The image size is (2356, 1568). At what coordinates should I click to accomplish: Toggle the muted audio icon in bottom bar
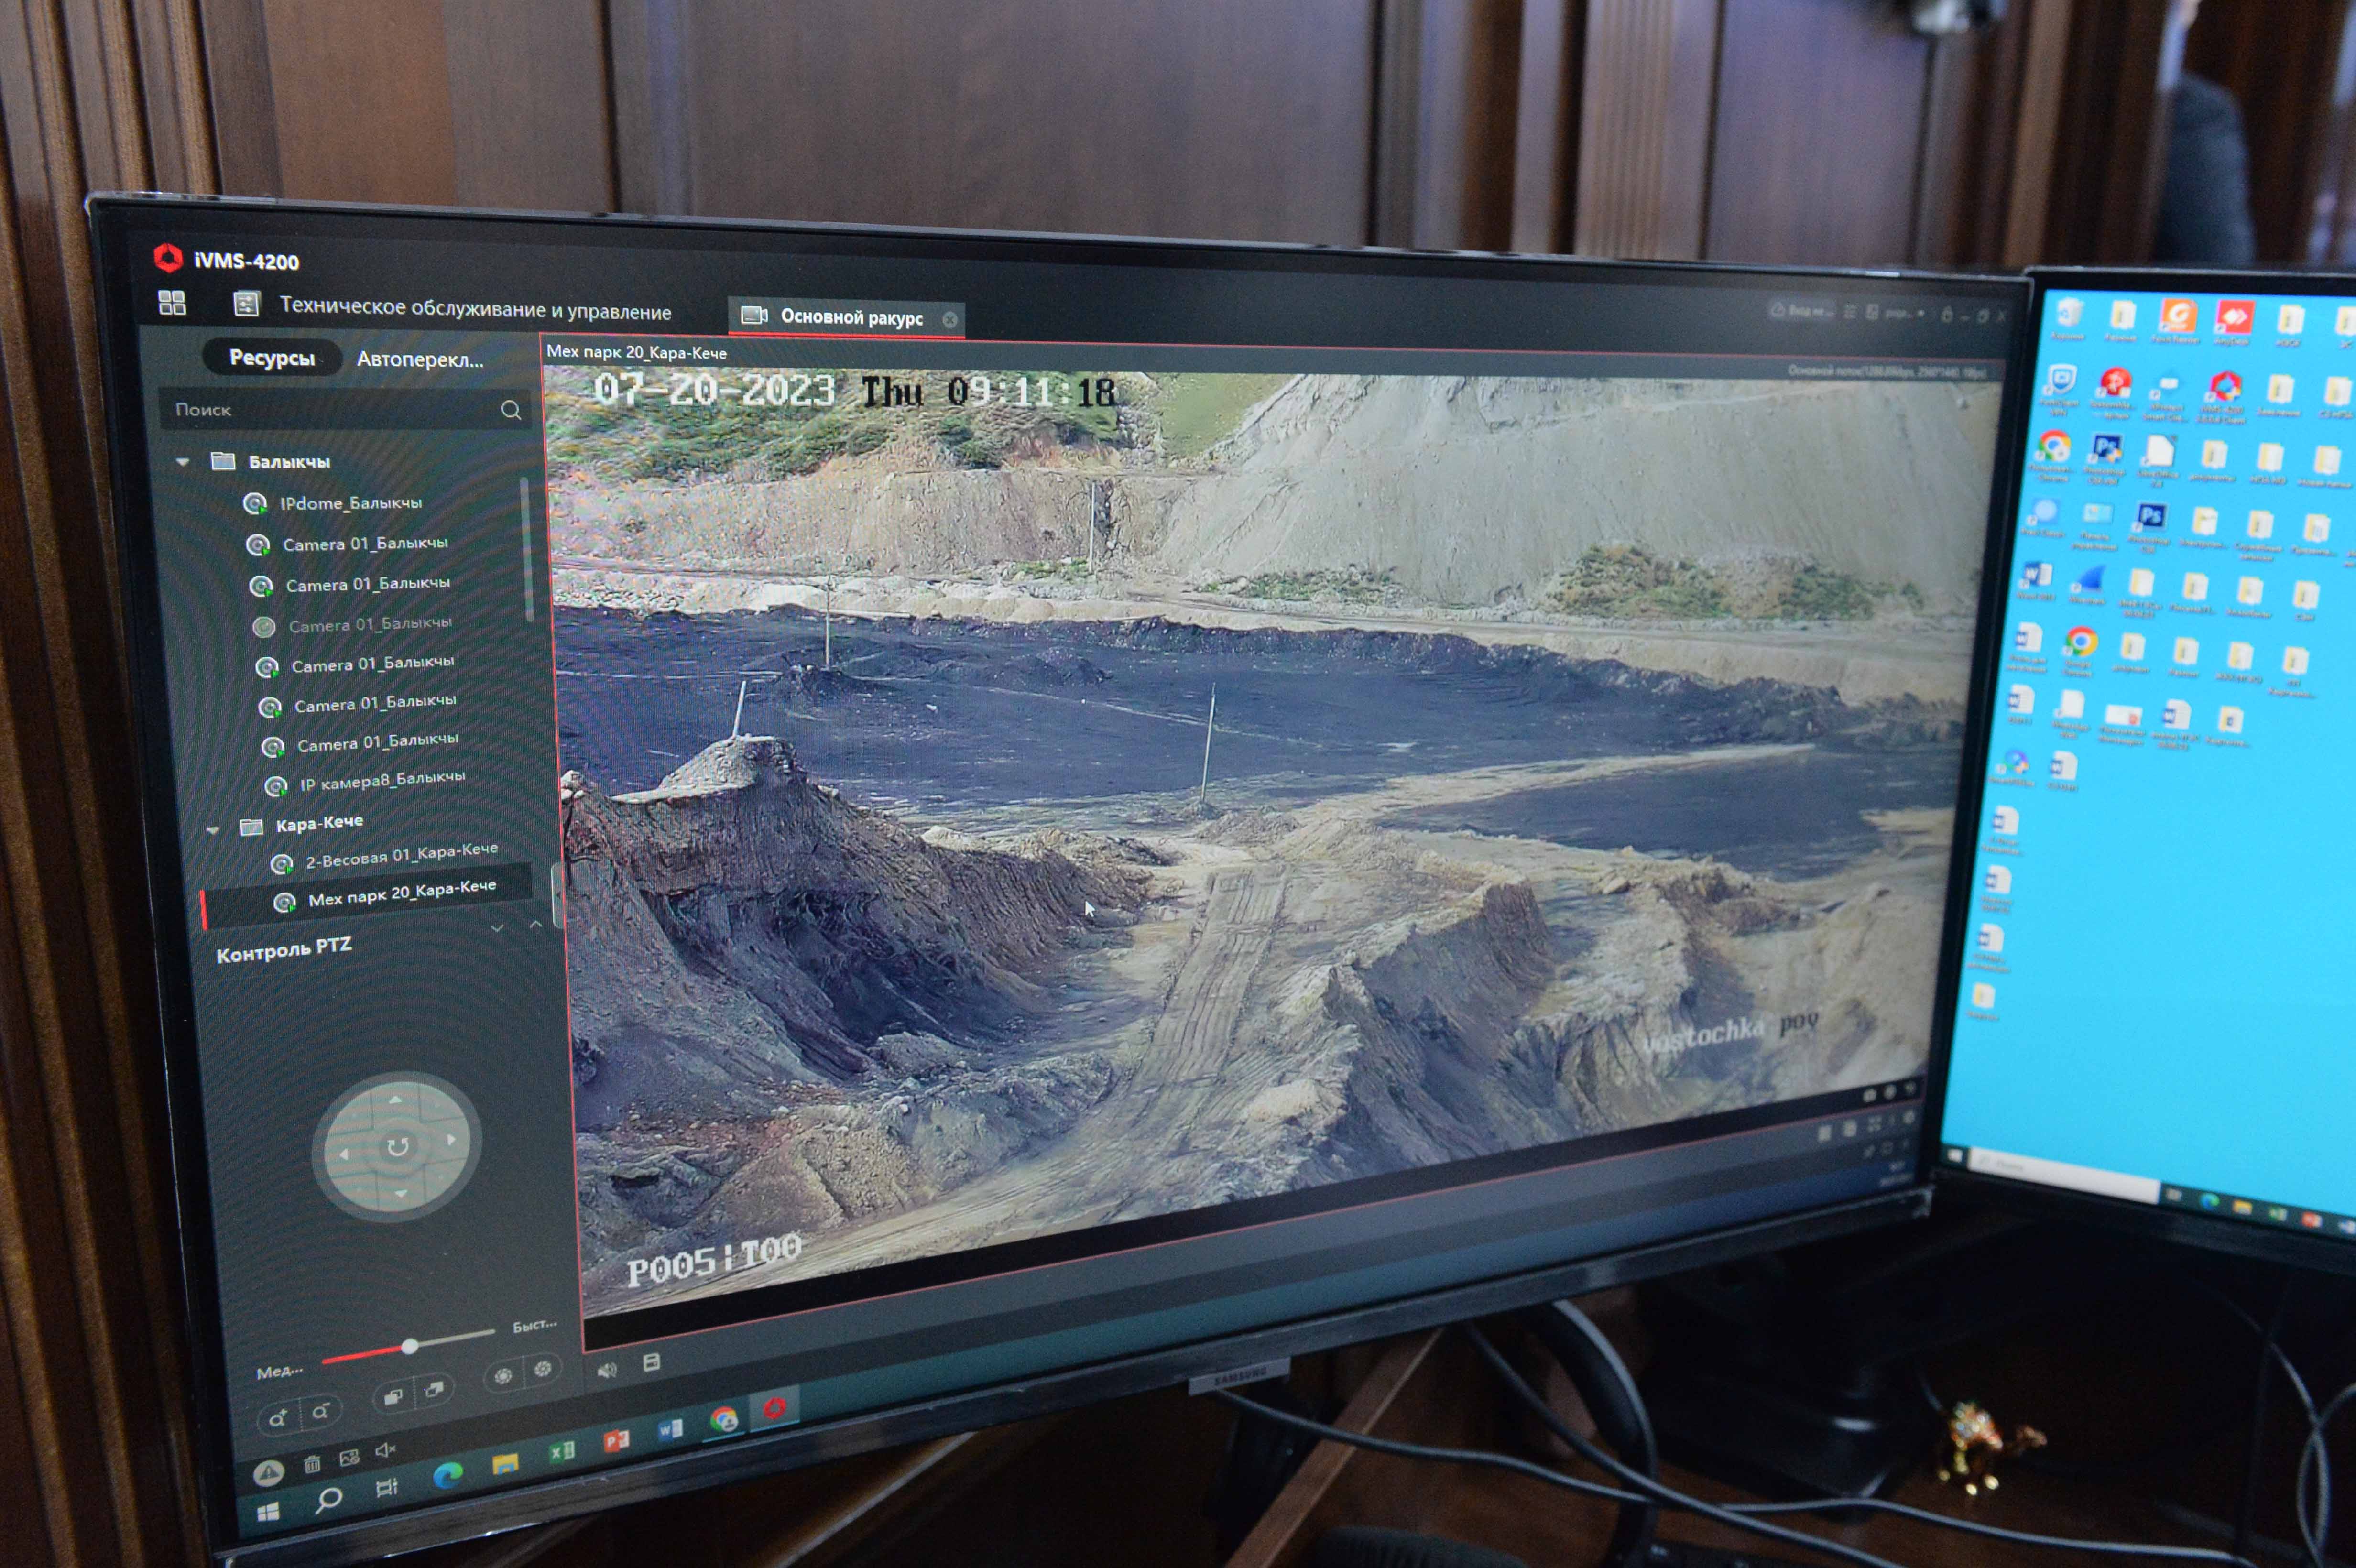click(385, 1450)
